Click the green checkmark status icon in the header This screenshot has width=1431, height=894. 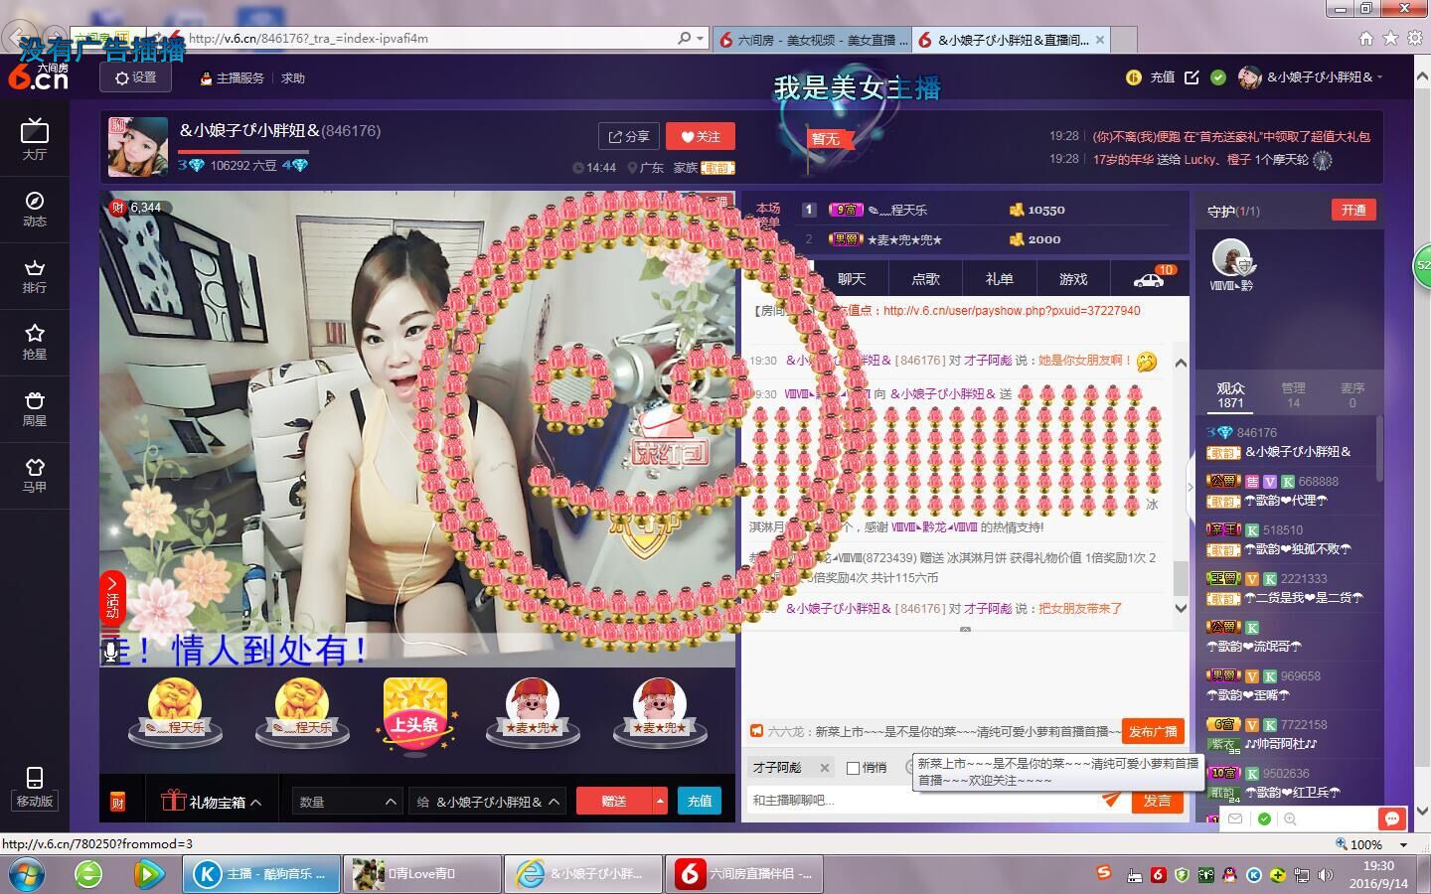coord(1218,77)
